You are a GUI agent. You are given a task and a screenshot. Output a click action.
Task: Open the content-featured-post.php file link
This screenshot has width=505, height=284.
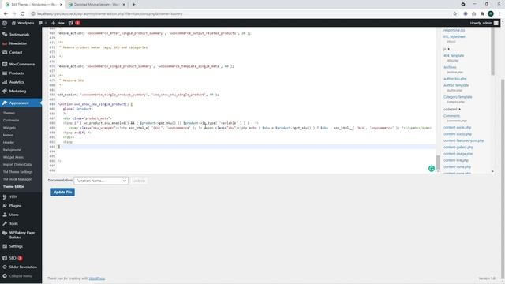463,140
